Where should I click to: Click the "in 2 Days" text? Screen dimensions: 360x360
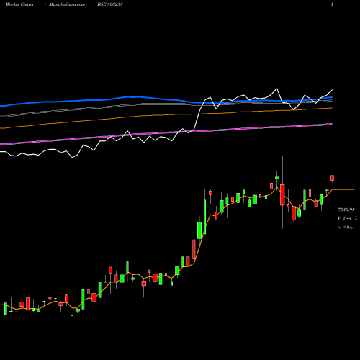coord(346,227)
